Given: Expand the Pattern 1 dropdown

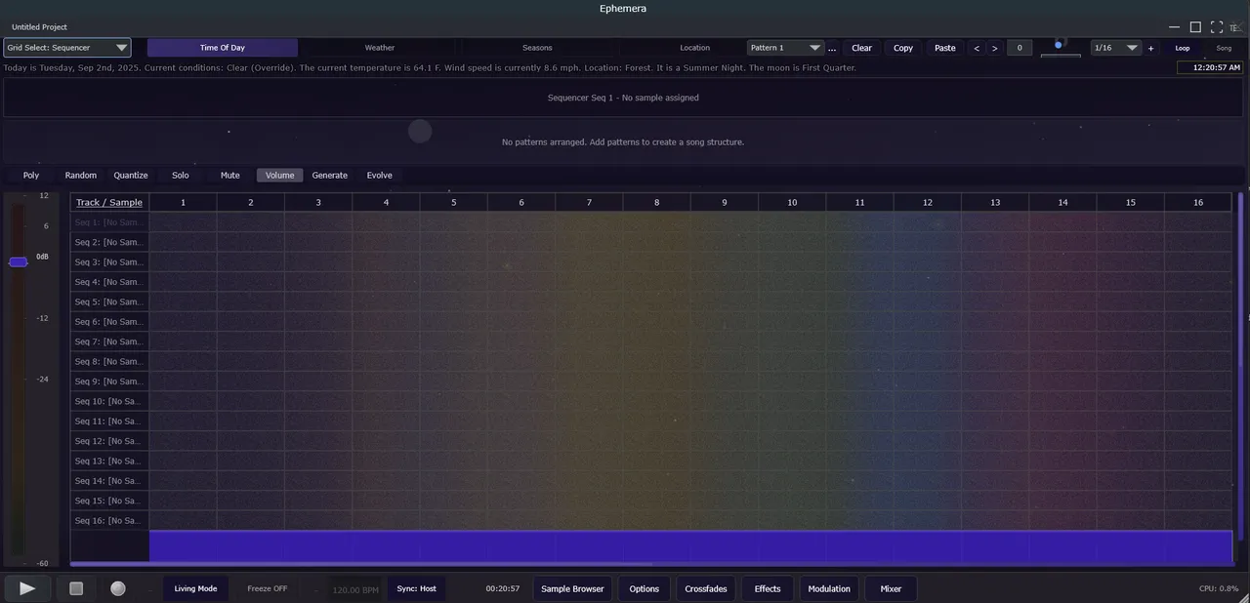Looking at the screenshot, I should click(785, 48).
